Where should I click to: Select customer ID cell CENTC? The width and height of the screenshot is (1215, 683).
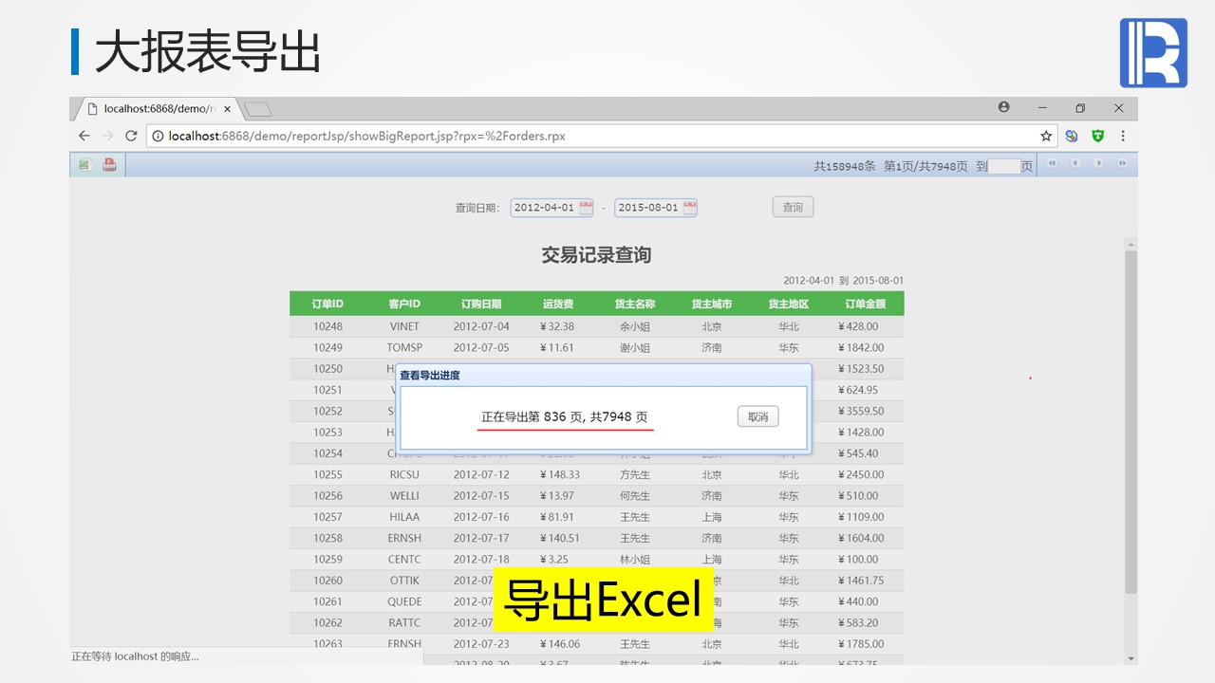(x=404, y=559)
